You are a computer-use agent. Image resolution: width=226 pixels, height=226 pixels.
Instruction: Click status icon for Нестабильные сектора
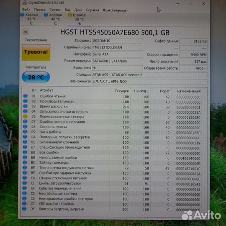click(25, 193)
